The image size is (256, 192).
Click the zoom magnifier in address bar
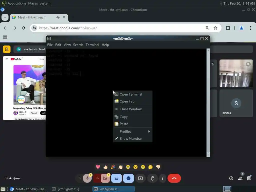click(207, 28)
